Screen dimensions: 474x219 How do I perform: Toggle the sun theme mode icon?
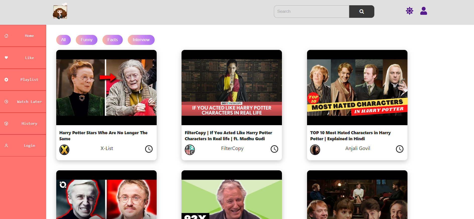[409, 11]
